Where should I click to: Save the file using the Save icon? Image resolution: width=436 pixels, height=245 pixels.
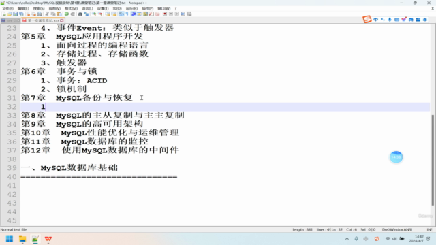pyautogui.click(x=15, y=14)
